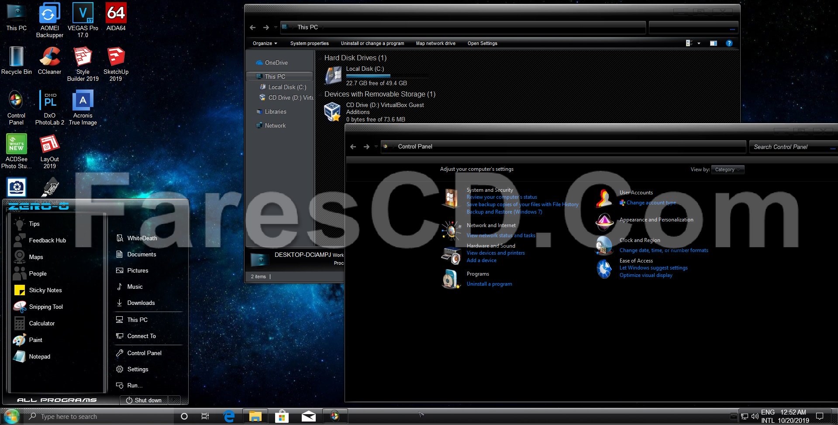838x425 pixels.
Task: Open the notification center icon
Action: point(820,416)
